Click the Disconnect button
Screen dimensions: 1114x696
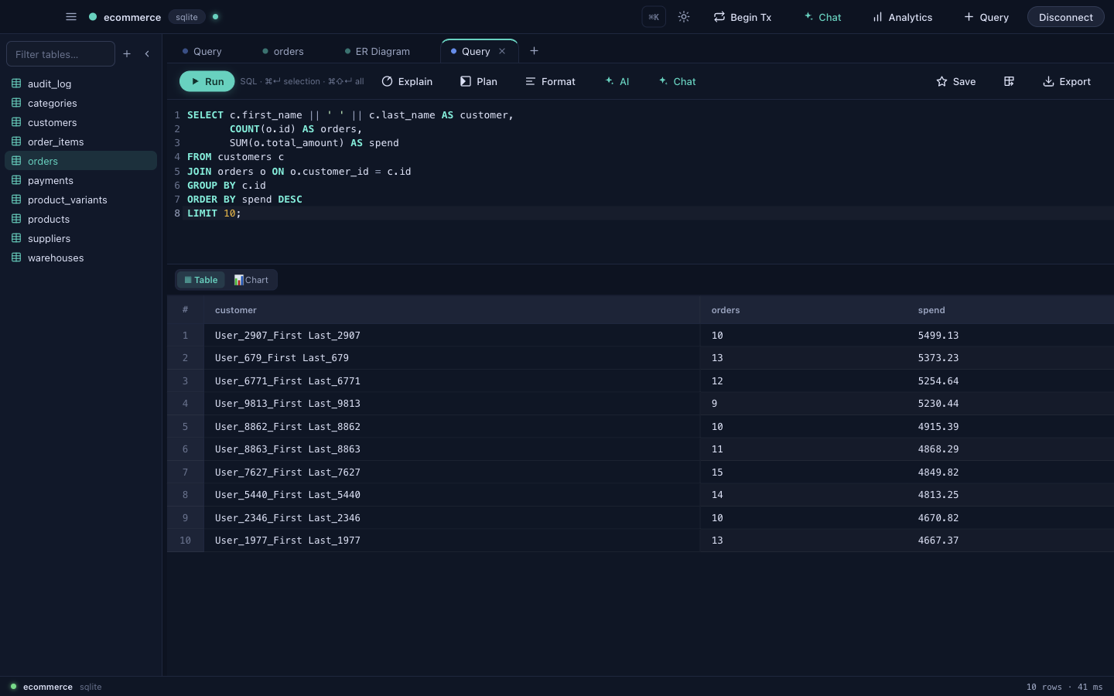[x=1065, y=17]
